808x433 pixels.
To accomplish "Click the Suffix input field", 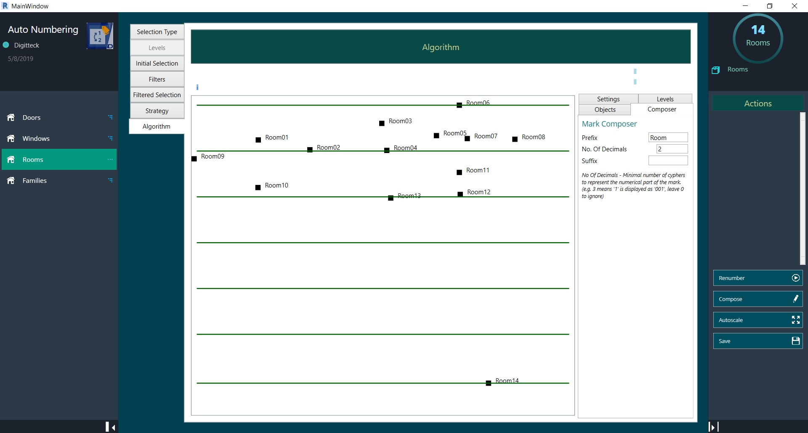I will click(x=668, y=161).
